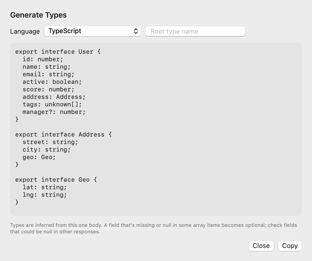Click the 'email: string;' line
Image resolution: width=312 pixels, height=261 pixels.
click(48, 74)
